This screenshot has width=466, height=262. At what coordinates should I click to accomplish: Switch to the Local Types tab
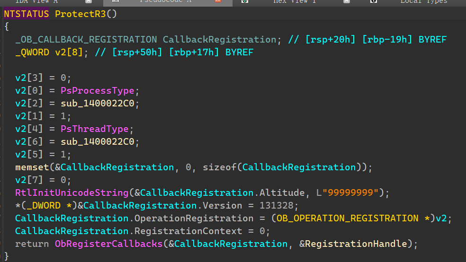[423, 1]
